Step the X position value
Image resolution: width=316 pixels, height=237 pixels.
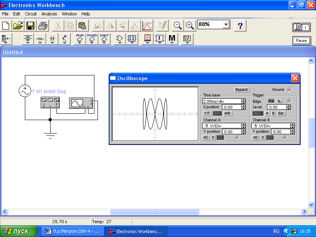tap(243, 107)
